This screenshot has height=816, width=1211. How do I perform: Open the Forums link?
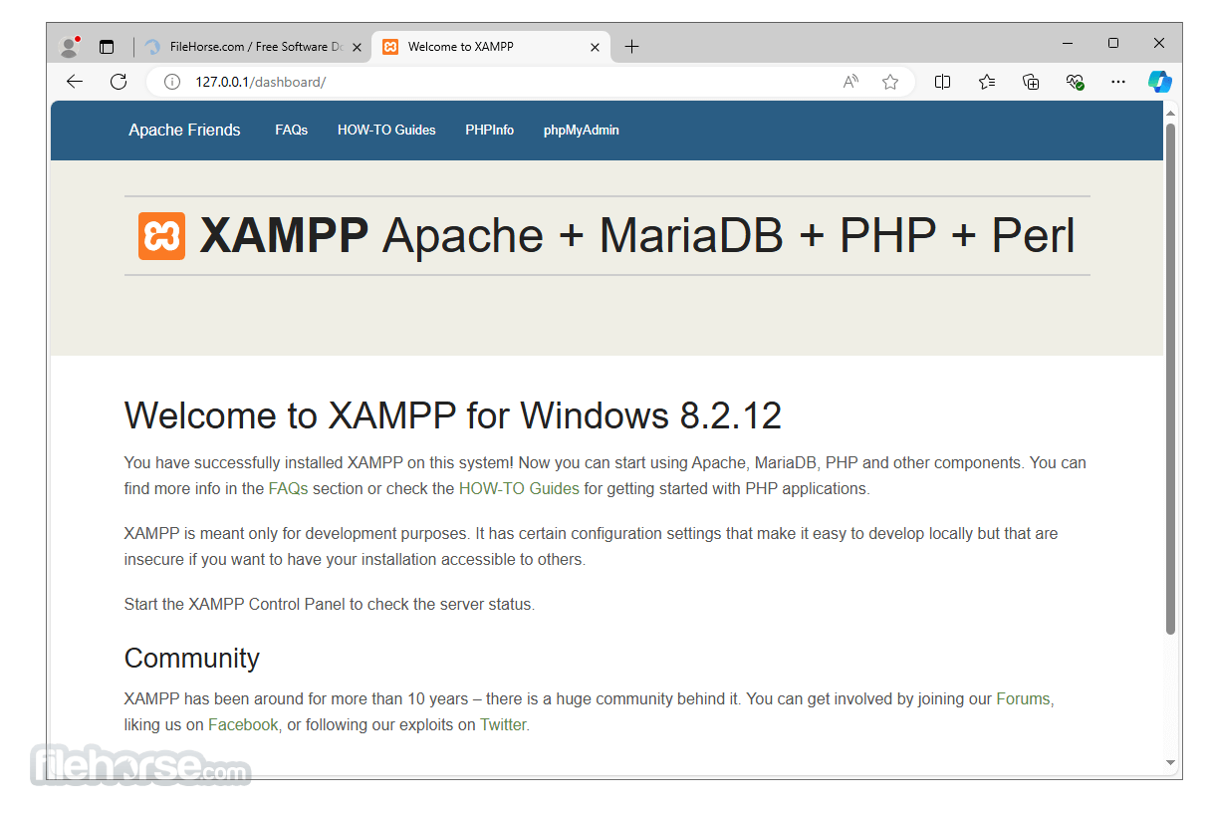tap(1023, 698)
